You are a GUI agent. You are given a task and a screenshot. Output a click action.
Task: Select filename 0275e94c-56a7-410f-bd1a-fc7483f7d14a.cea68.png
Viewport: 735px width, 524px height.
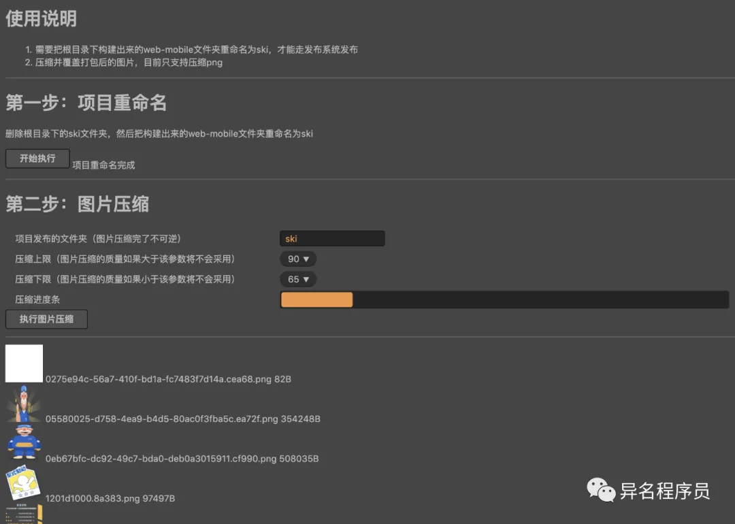click(x=167, y=379)
